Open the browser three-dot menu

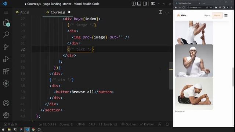(x=232, y=7)
